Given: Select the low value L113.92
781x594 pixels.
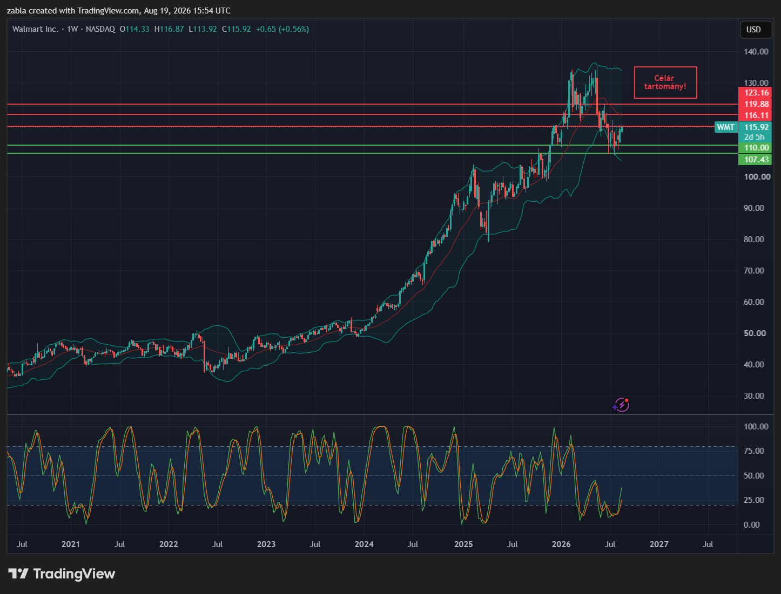Looking at the screenshot, I should [203, 29].
